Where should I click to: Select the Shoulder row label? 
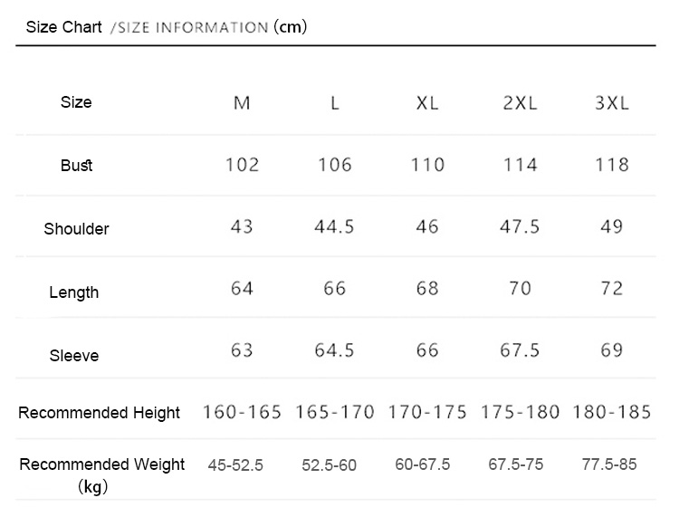(x=77, y=229)
